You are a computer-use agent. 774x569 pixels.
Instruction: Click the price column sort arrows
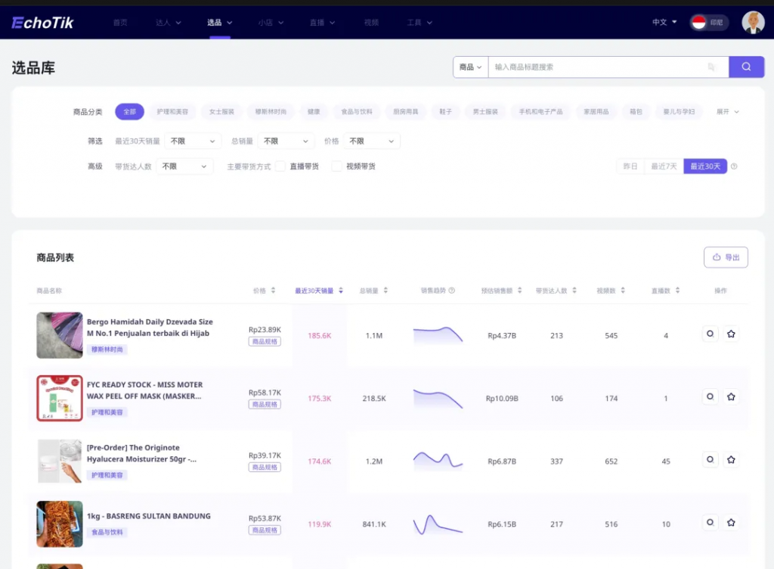coord(273,291)
